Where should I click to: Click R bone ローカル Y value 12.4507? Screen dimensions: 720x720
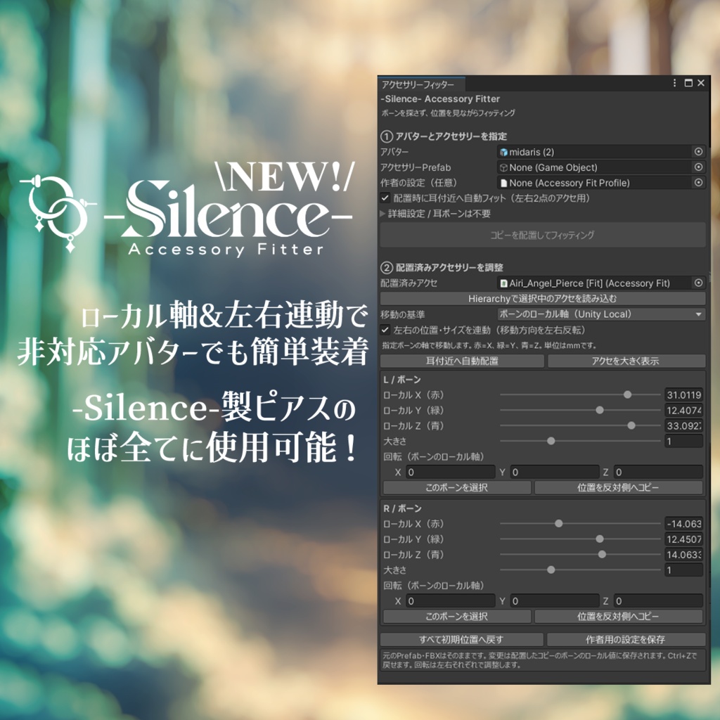pos(683,539)
